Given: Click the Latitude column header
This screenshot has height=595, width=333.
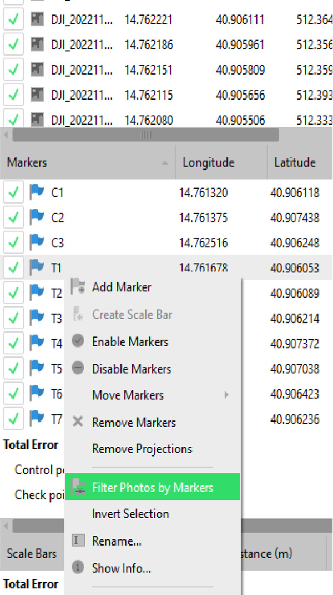Looking at the screenshot, I should click(295, 162).
